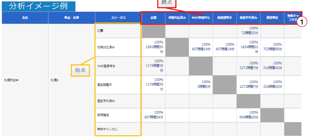Image resolution: width=310 pixels, height=139 pixels.
Task: Click the 面談予約済み column header
Action: (x=248, y=18)
